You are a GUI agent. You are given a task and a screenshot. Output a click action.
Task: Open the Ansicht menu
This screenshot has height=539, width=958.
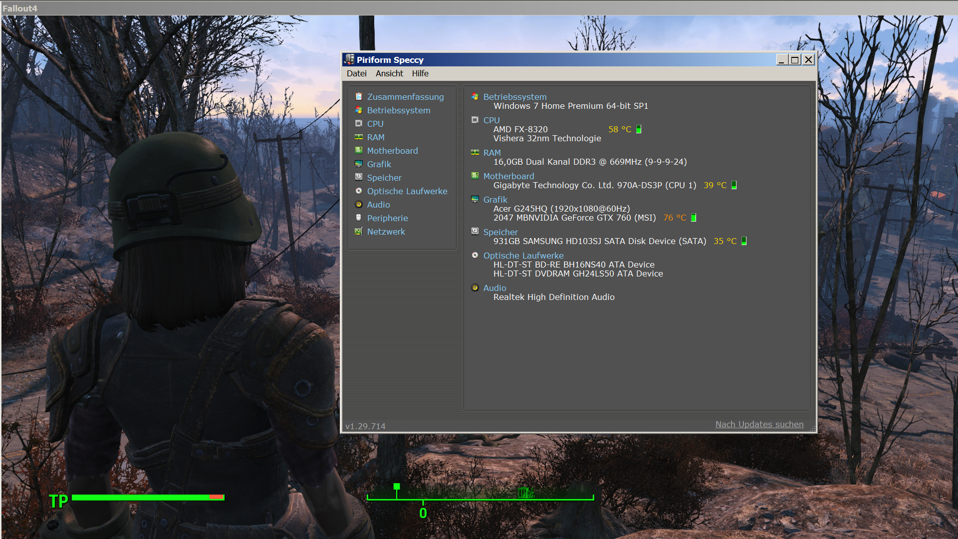[x=389, y=73]
